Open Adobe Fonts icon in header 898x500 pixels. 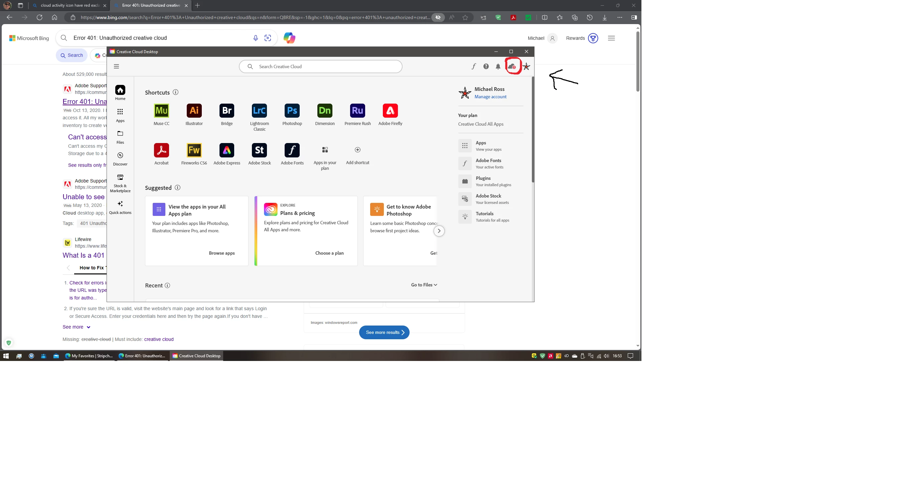473,66
